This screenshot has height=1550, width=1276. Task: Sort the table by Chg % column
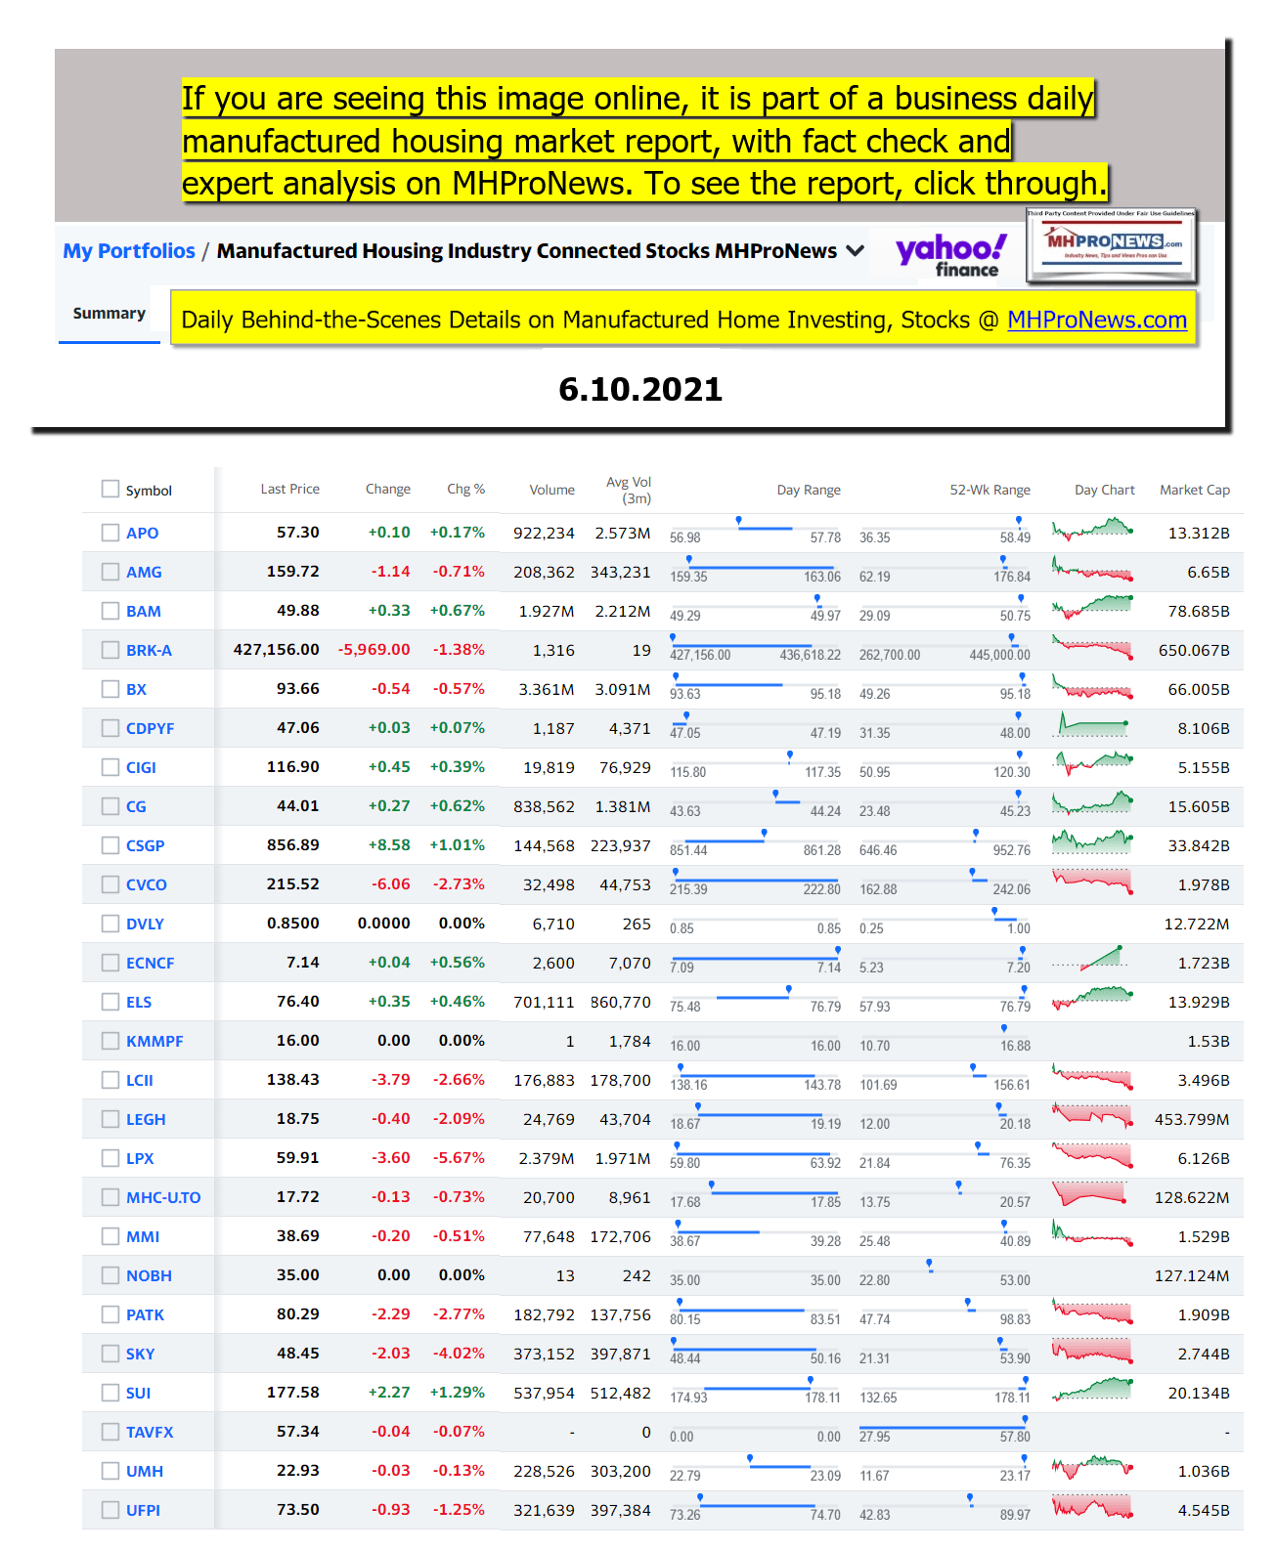465,490
